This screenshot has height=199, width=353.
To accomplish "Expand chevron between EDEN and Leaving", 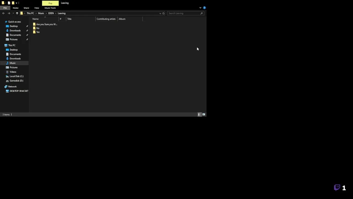I will pyautogui.click(x=56, y=13).
